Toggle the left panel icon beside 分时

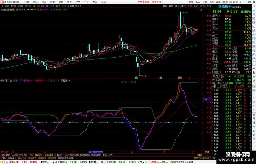(x=2, y=6)
